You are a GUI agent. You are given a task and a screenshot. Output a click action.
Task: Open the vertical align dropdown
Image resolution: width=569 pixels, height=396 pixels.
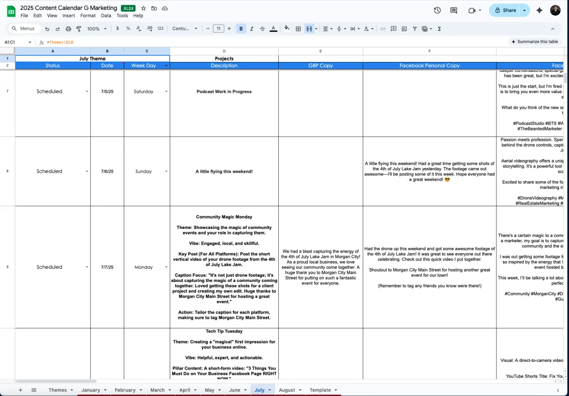[341, 29]
